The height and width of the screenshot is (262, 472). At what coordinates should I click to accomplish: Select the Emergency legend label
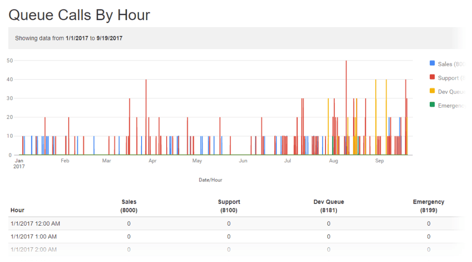click(451, 106)
